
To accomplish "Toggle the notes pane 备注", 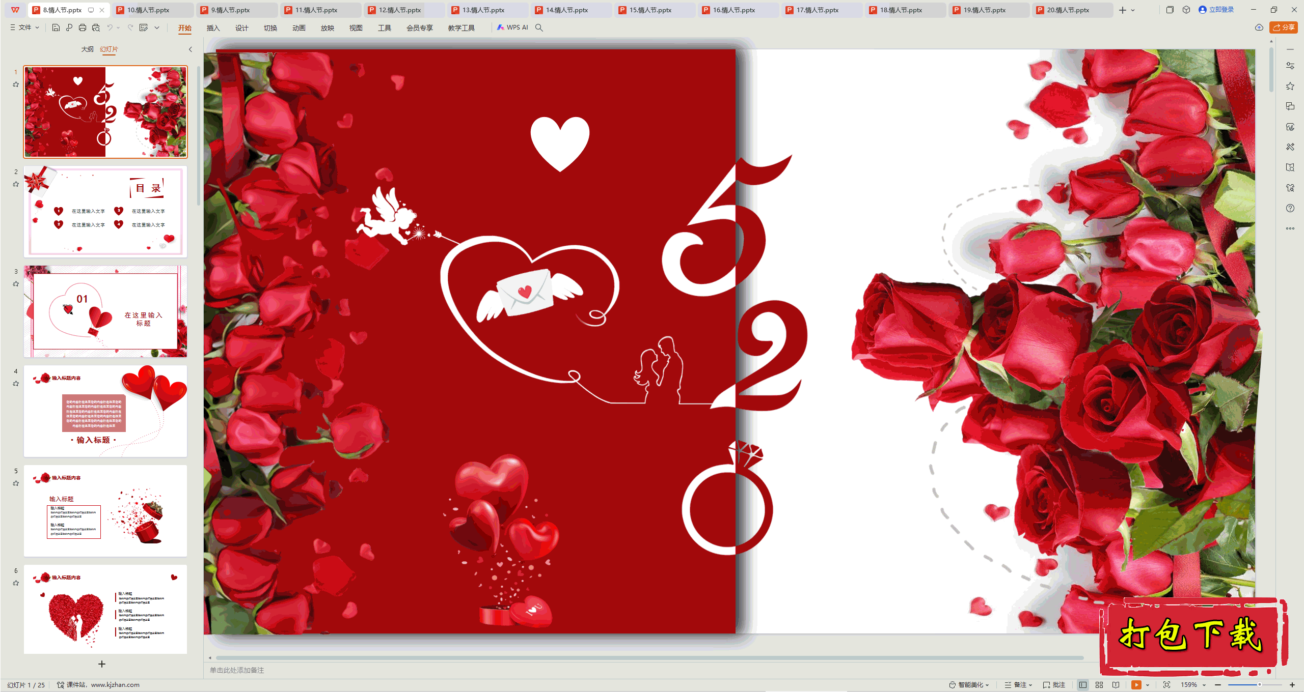I will tap(1015, 685).
